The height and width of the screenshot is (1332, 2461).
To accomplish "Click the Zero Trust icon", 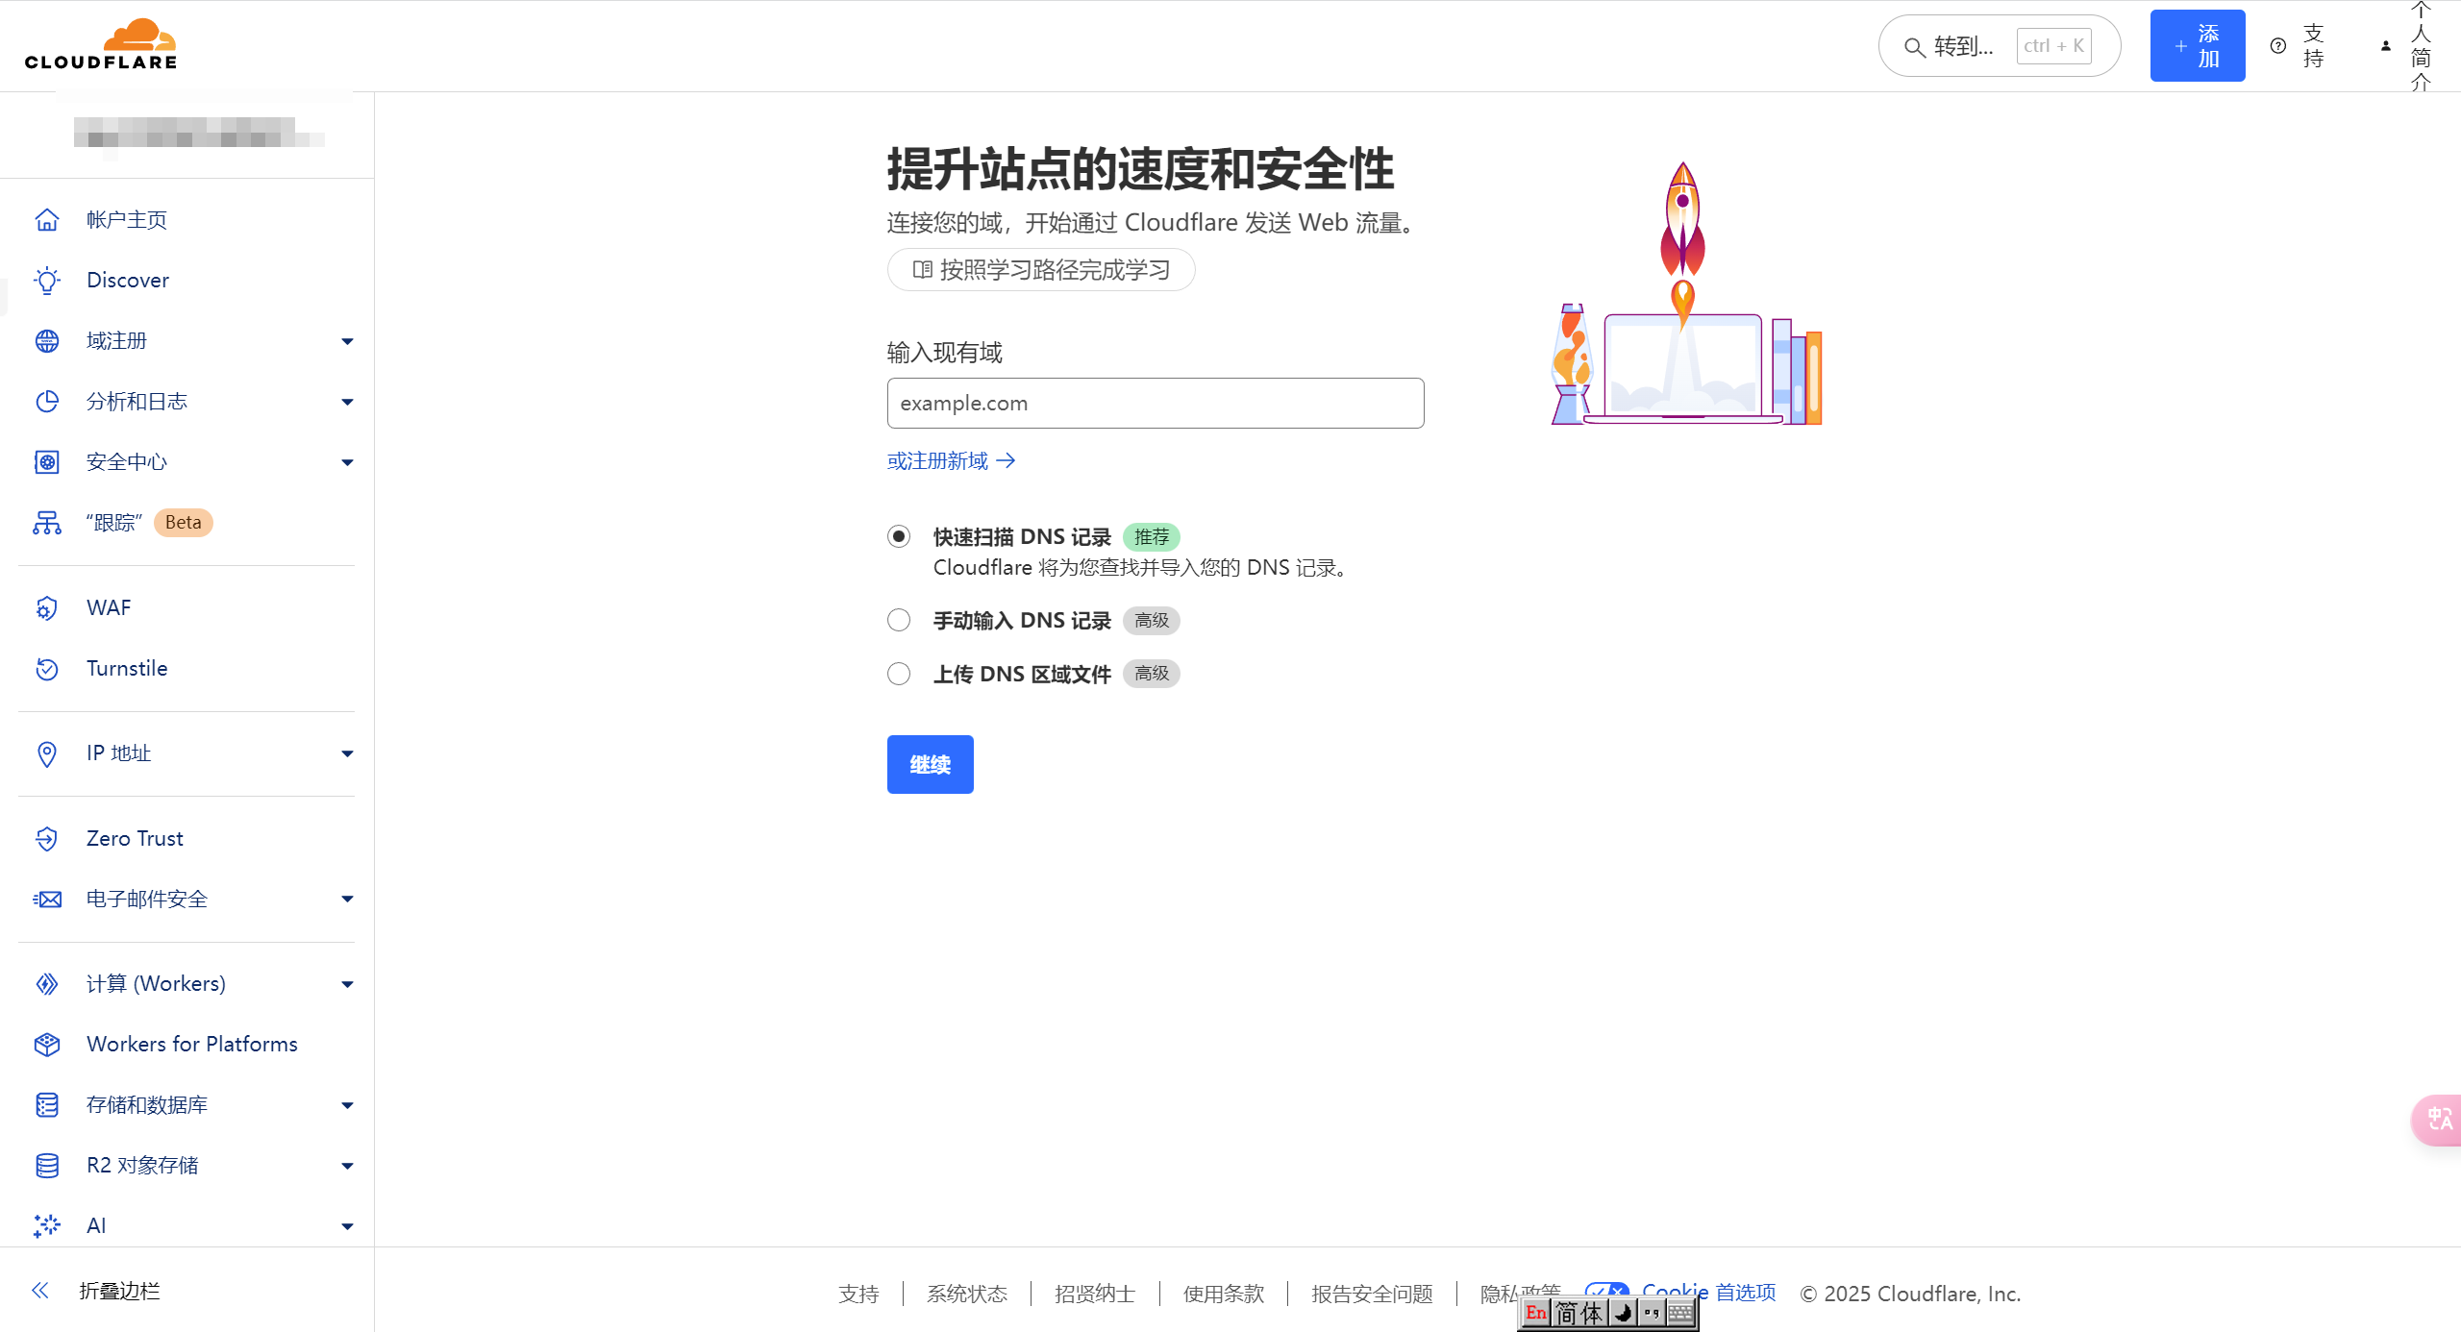I will (46, 839).
